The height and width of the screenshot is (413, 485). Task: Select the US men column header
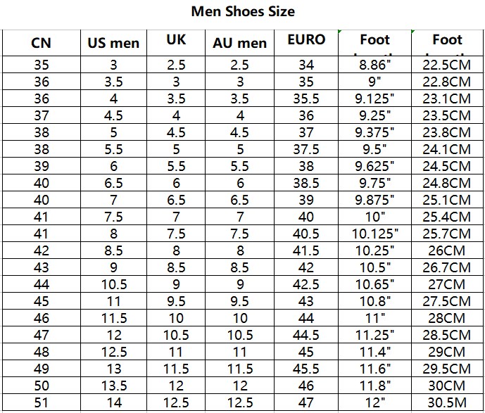[113, 43]
